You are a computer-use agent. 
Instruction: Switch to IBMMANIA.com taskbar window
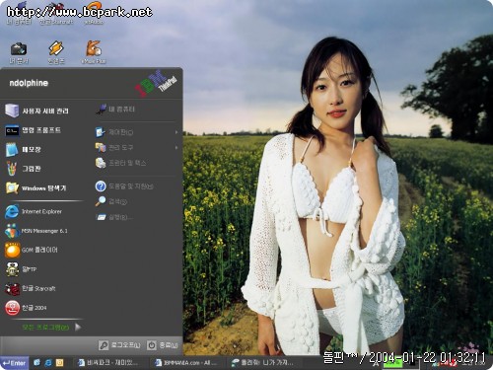pyautogui.click(x=187, y=363)
